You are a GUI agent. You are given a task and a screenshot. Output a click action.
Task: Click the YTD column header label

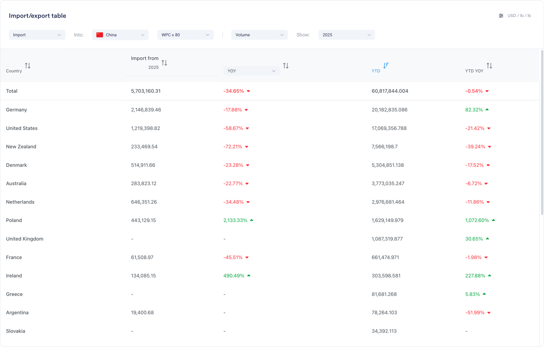(376, 71)
